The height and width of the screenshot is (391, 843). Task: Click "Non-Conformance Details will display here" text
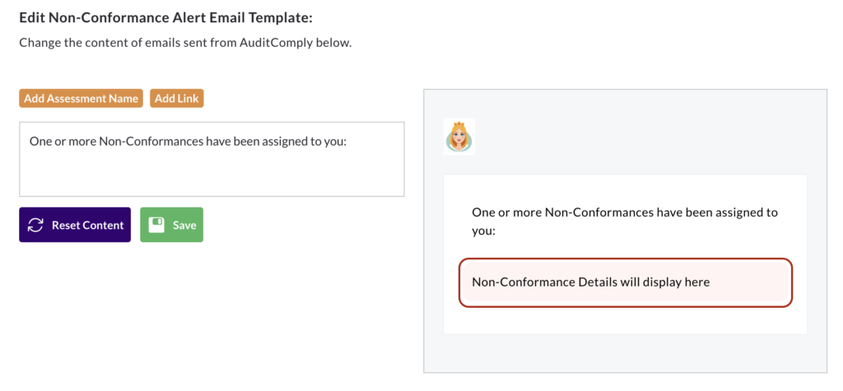pos(591,282)
